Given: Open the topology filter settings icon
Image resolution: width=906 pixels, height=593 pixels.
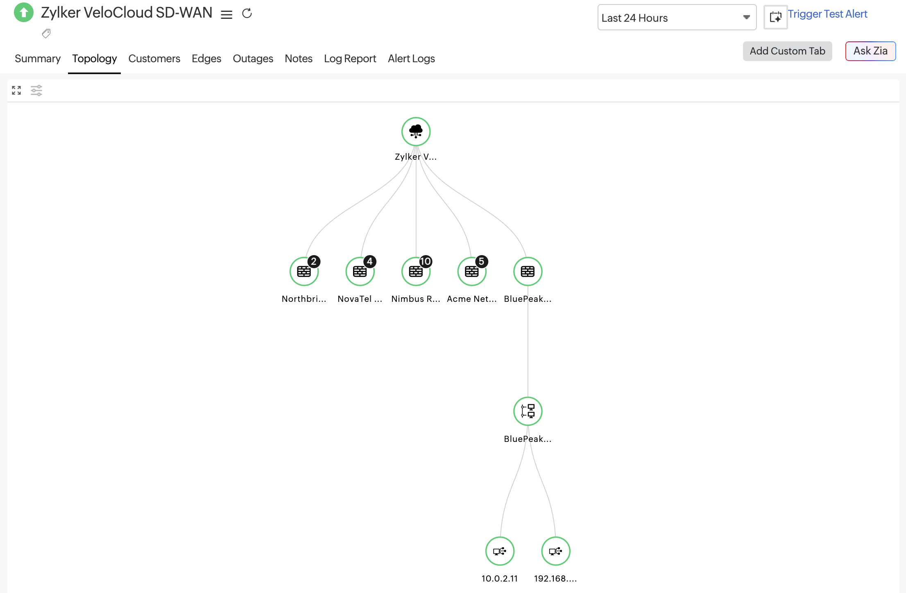Looking at the screenshot, I should click(36, 90).
